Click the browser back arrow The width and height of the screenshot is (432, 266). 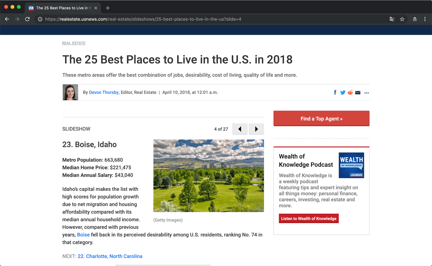coord(7,19)
